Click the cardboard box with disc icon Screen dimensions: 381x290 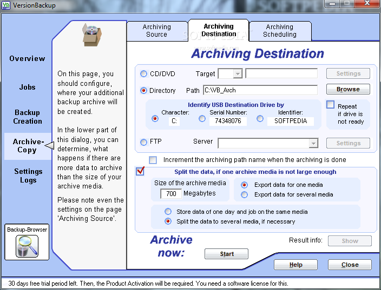click(x=91, y=35)
